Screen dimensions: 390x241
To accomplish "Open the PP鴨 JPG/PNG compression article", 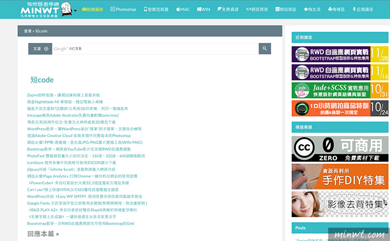I will coord(85,142).
